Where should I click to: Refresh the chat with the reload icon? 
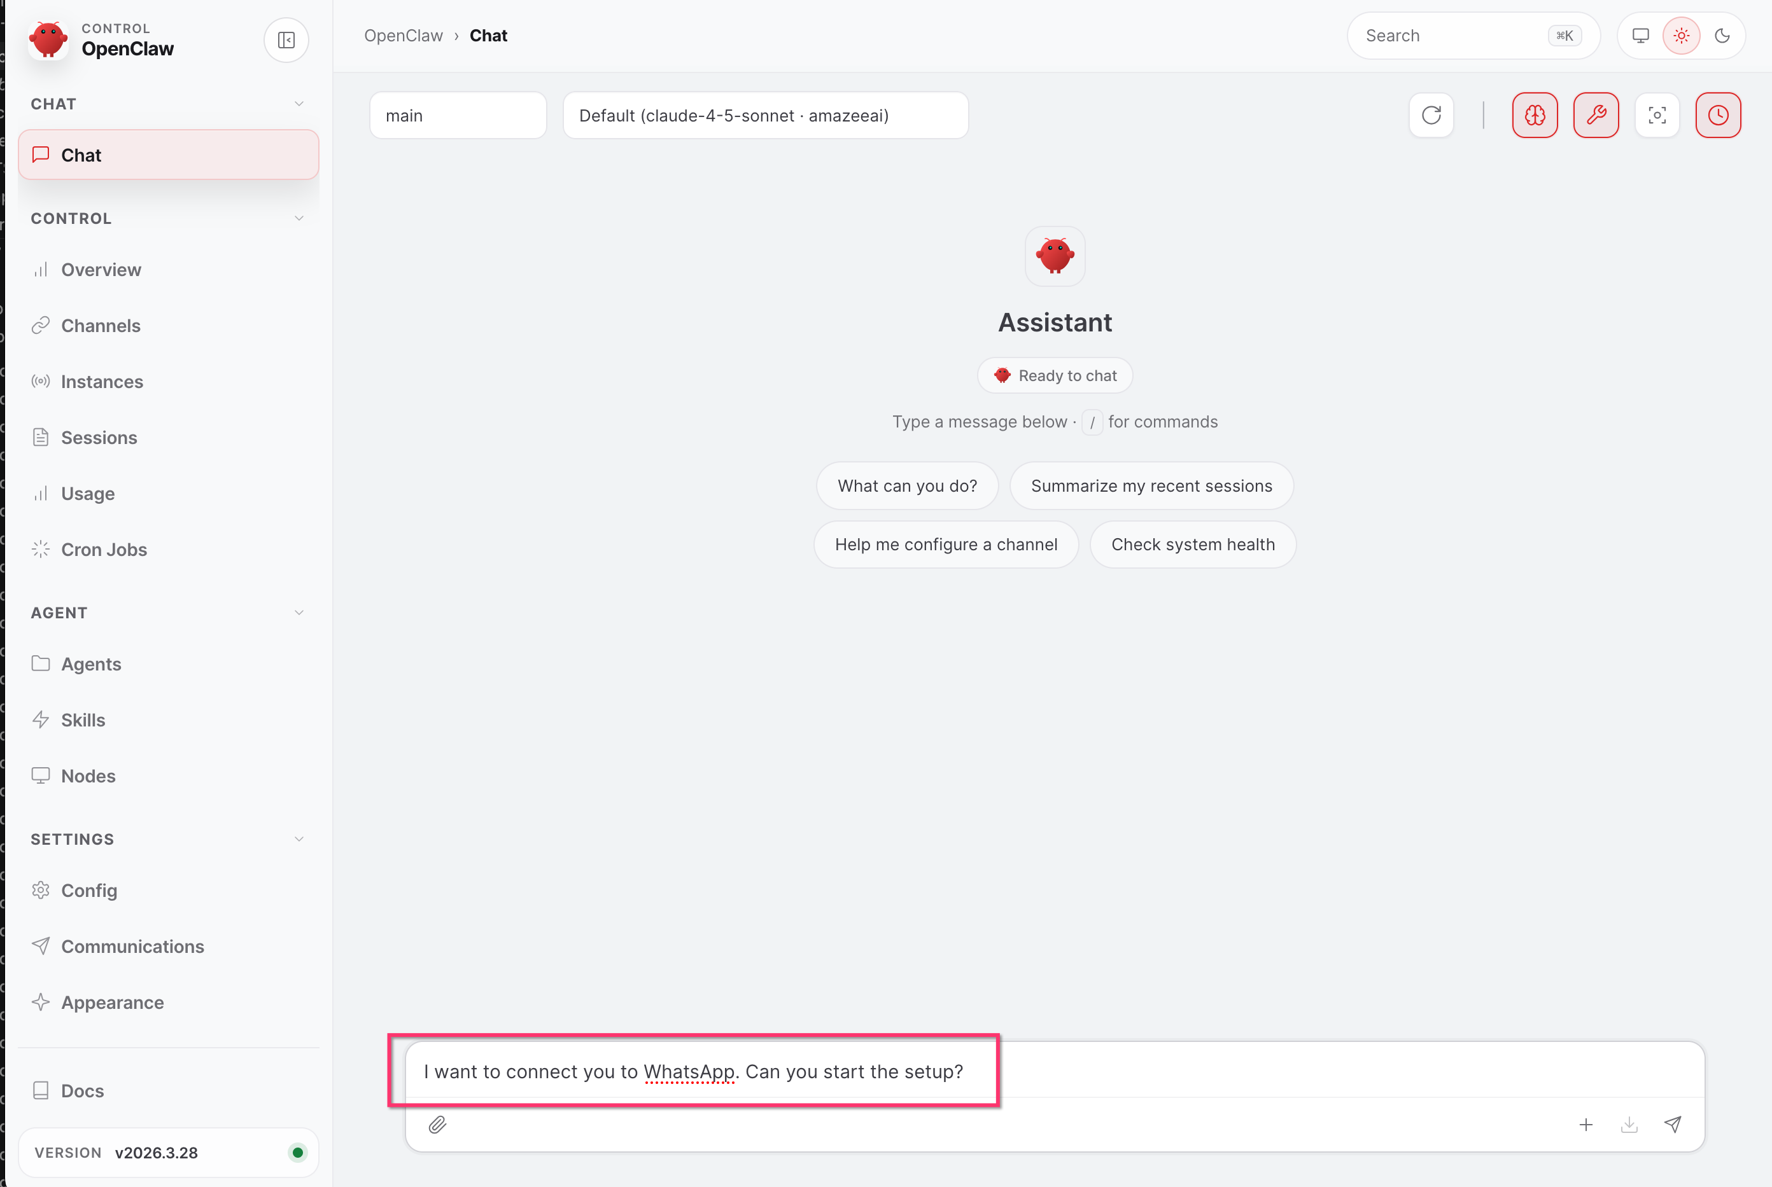pos(1431,115)
